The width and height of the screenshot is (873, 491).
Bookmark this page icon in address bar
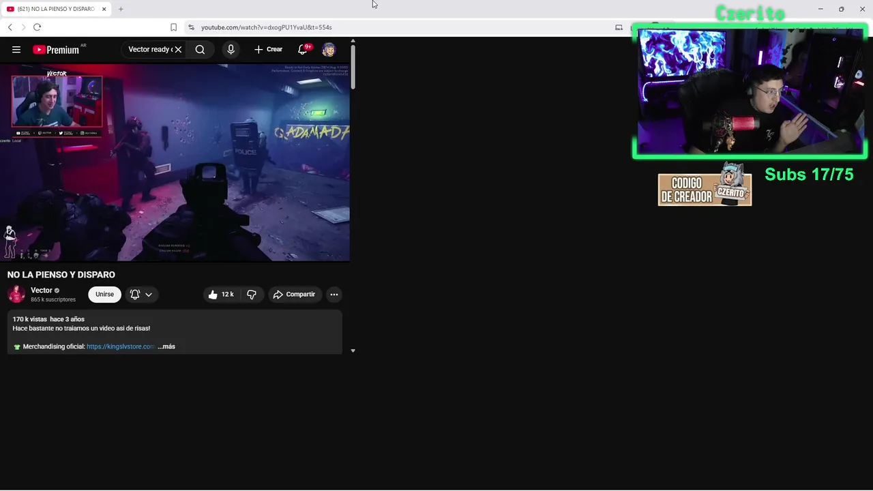click(173, 27)
